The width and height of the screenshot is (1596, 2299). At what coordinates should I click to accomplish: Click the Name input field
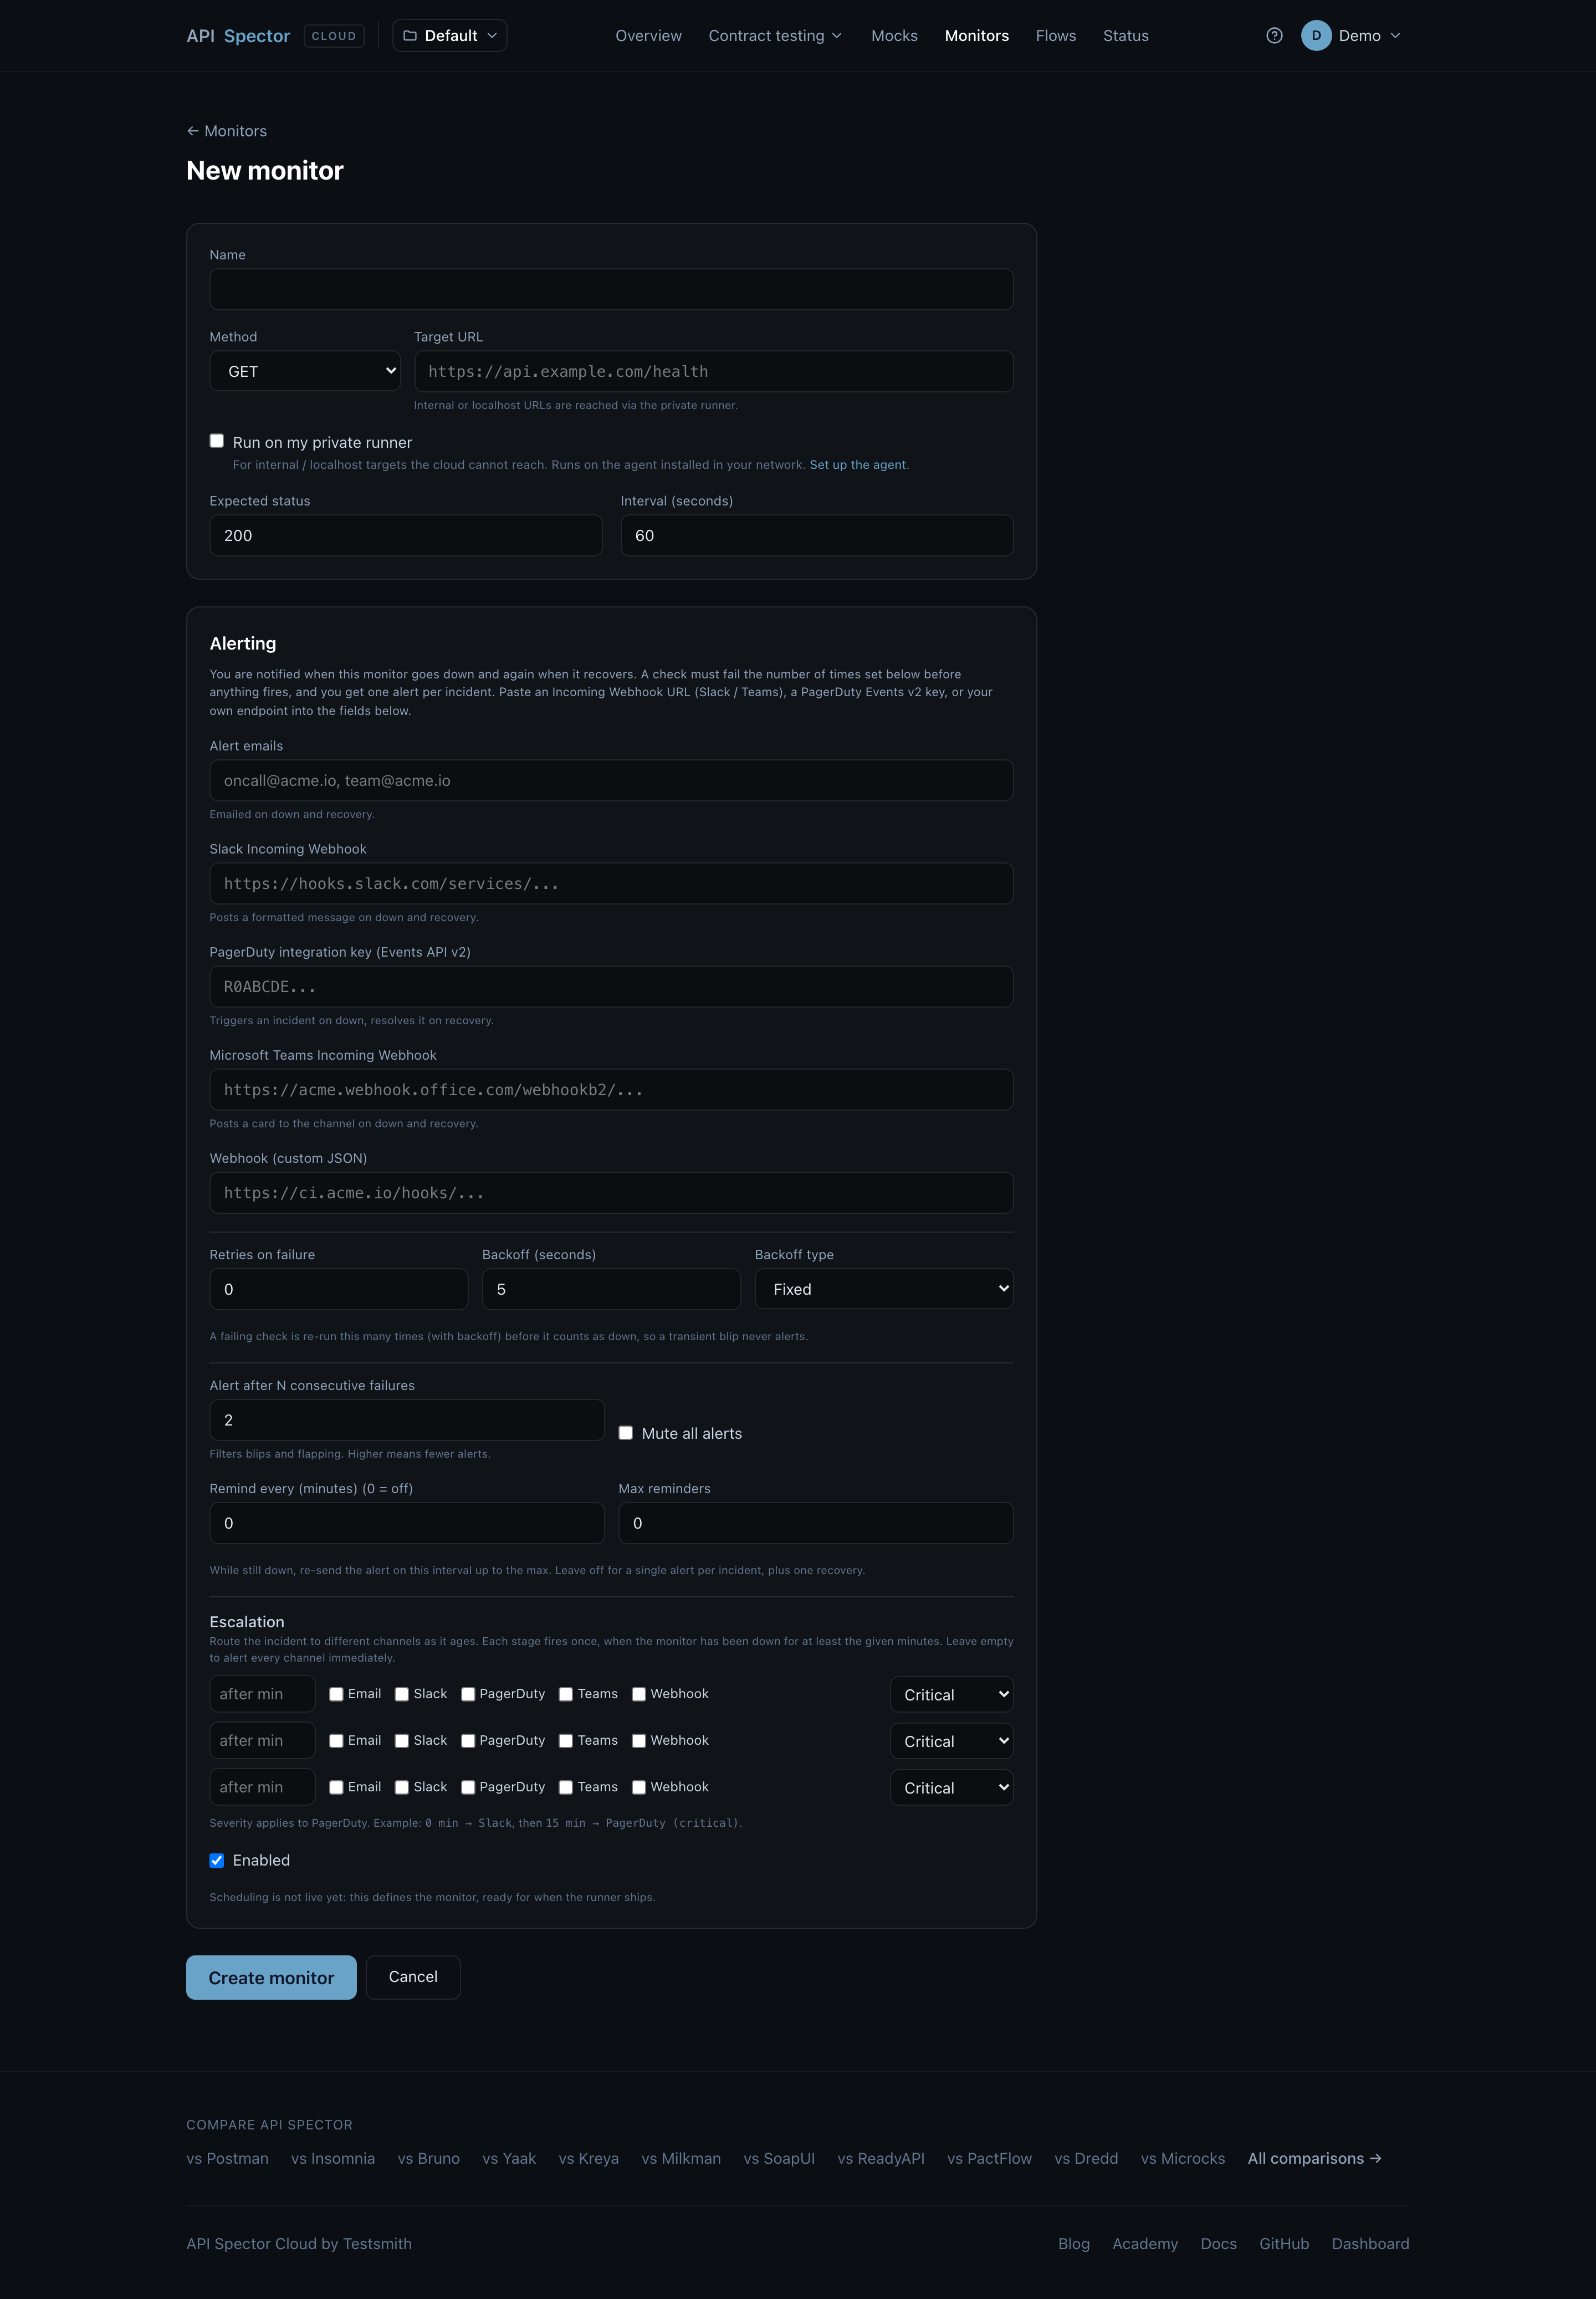click(611, 289)
